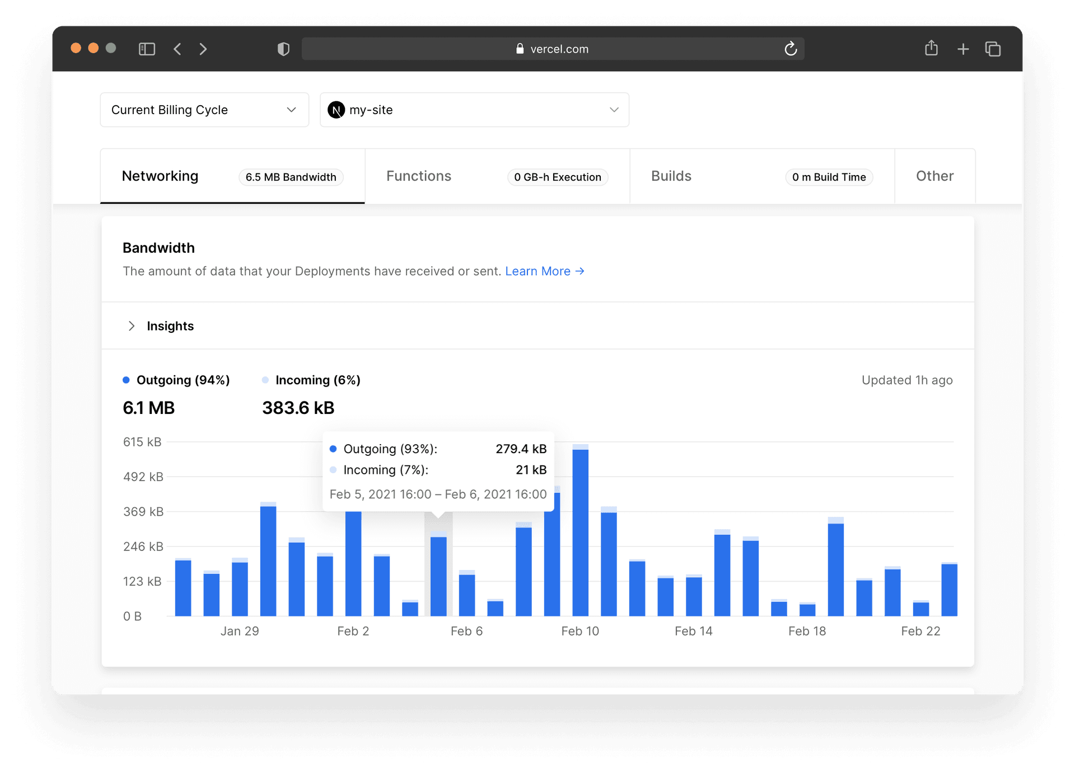Toggle the Safari sidebar icon
This screenshot has width=1075, height=773.
tap(147, 49)
